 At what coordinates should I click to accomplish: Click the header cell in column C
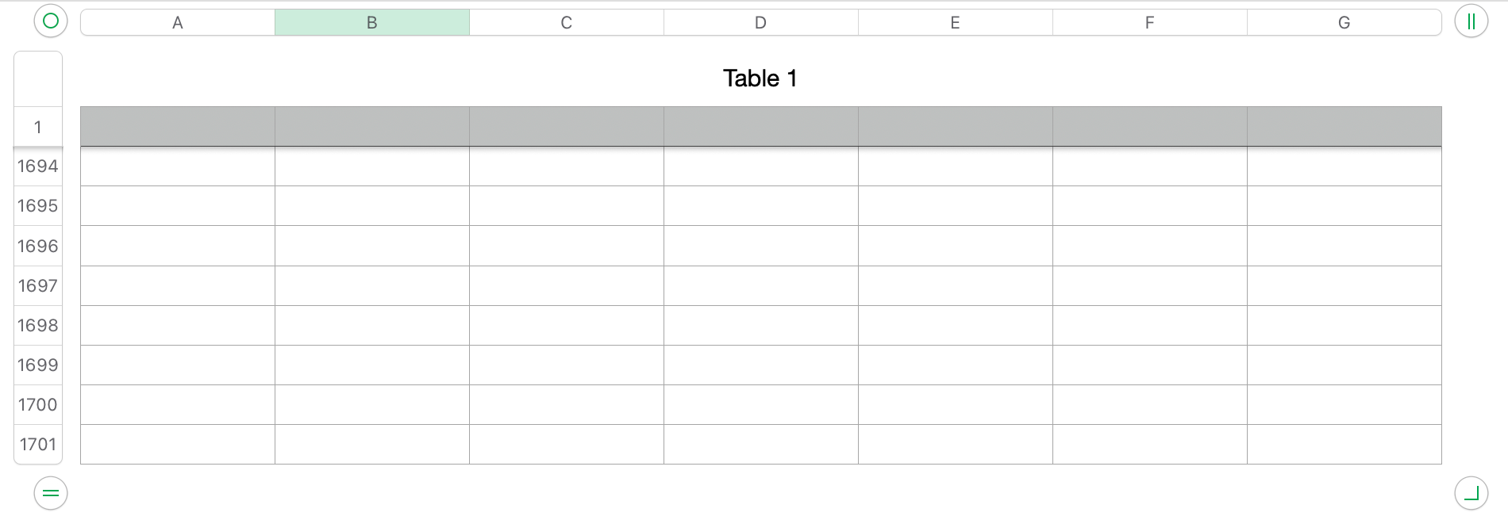point(566,127)
